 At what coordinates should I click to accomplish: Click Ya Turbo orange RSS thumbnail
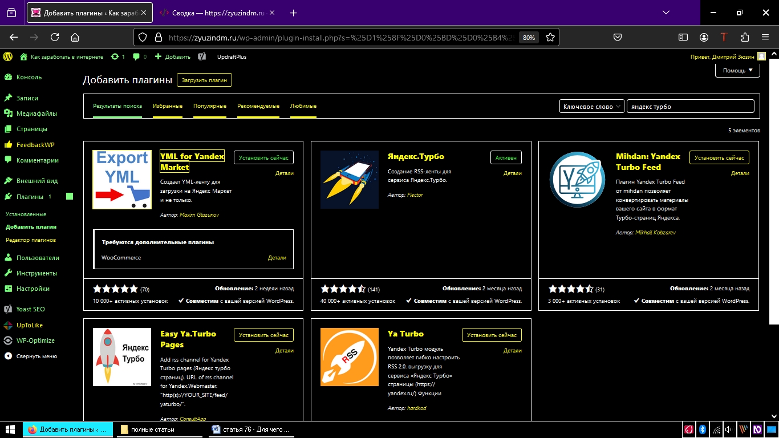[x=350, y=357]
